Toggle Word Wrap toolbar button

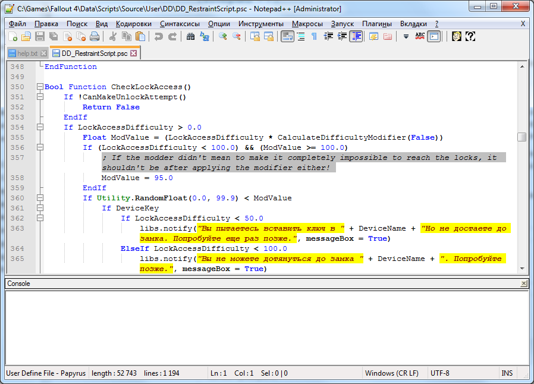click(287, 37)
